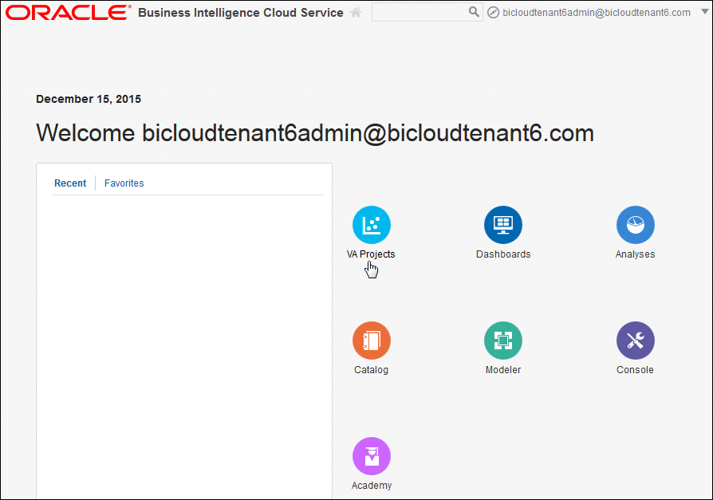The height and width of the screenshot is (500, 713).
Task: Switch to the Recent tab
Action: pos(70,183)
